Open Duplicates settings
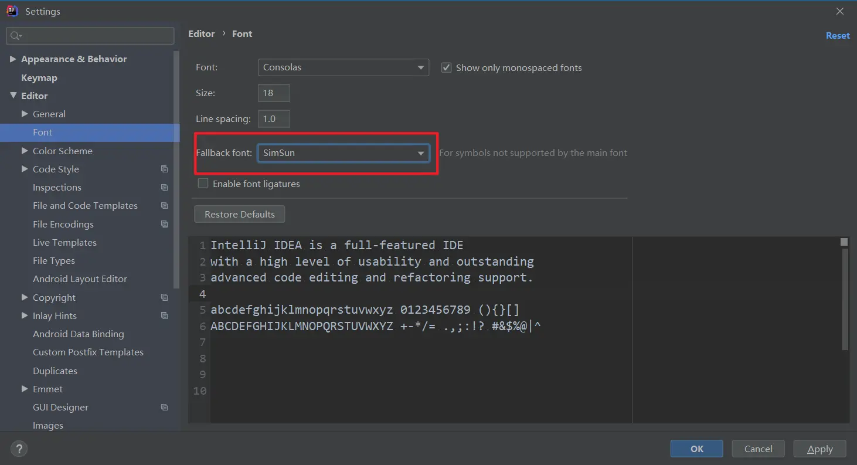The image size is (857, 465). point(55,371)
